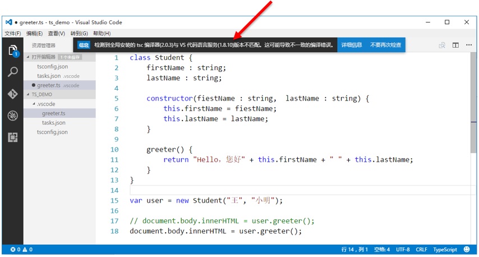The width and height of the screenshot is (479, 257).
Task: Open the Extensions view icon
Action: (12, 137)
